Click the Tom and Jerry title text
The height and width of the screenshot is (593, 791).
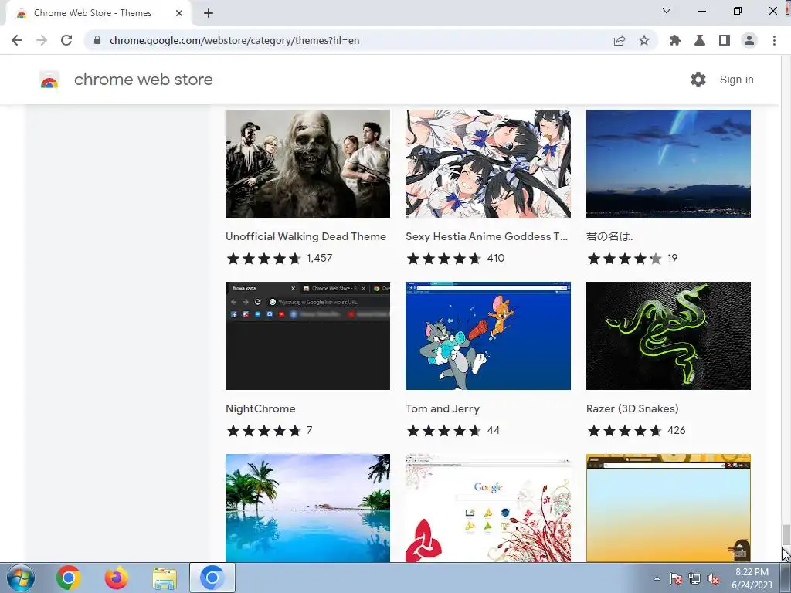point(443,408)
